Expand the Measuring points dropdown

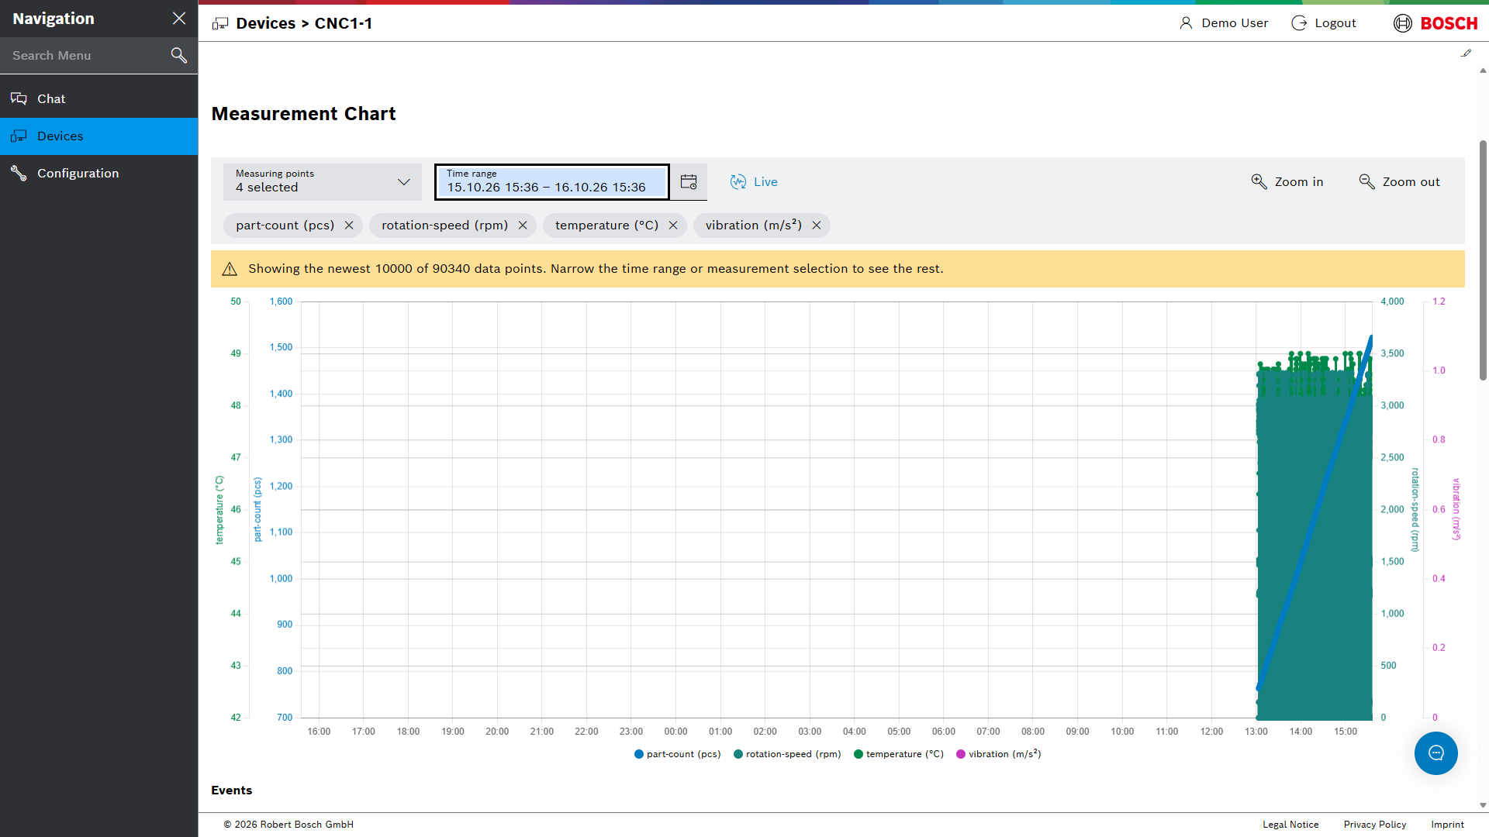pos(323,181)
